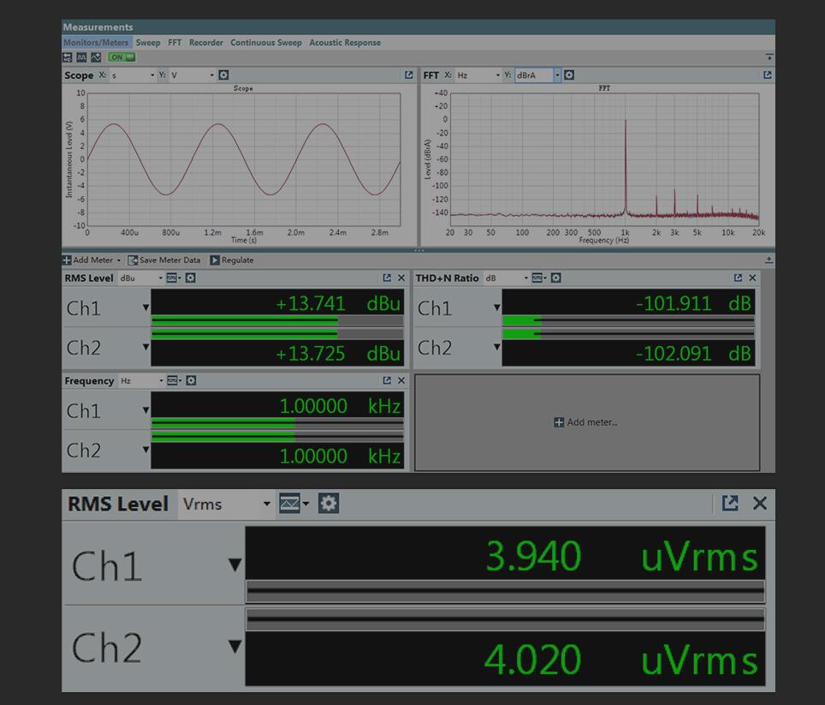The width and height of the screenshot is (825, 705).
Task: Switch to the Acoustic Response tab
Action: [345, 42]
